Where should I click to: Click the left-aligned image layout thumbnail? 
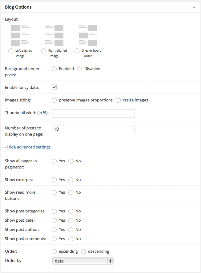pos(20,35)
